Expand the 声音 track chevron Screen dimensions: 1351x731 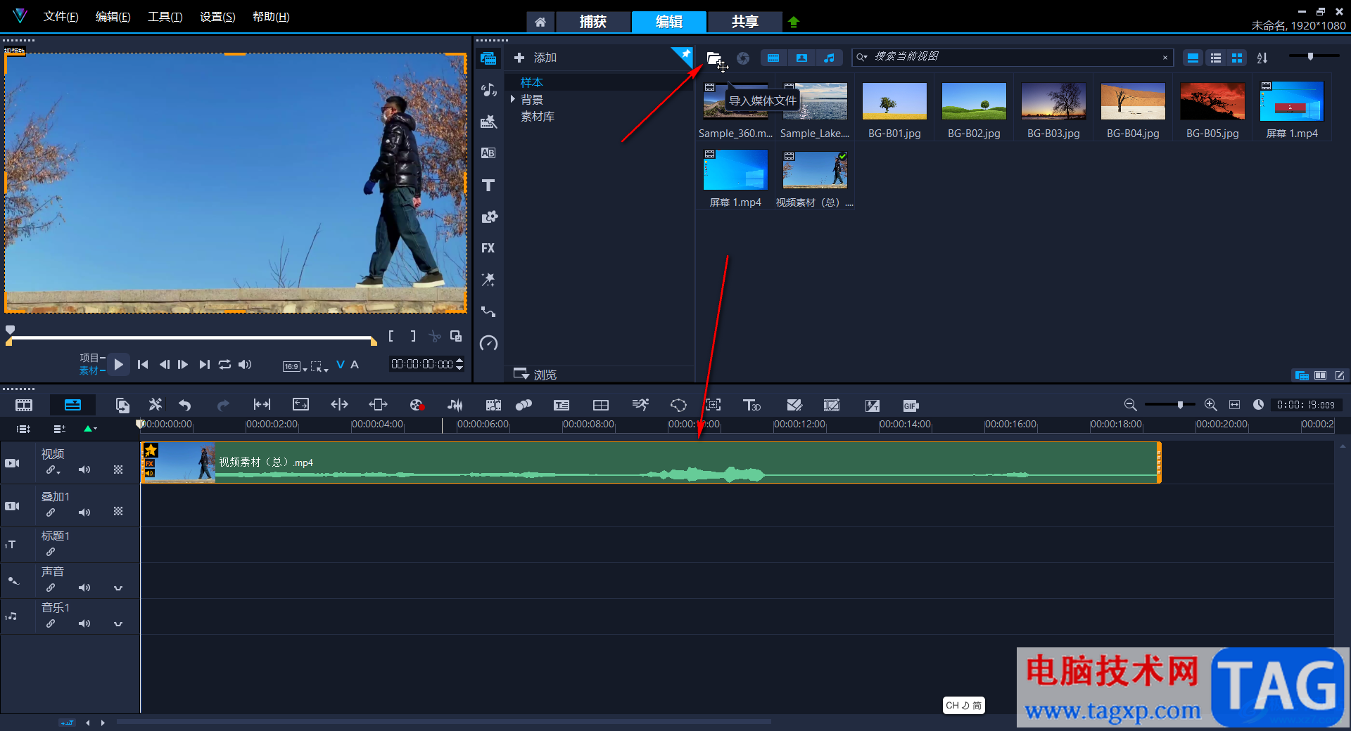pyautogui.click(x=118, y=588)
